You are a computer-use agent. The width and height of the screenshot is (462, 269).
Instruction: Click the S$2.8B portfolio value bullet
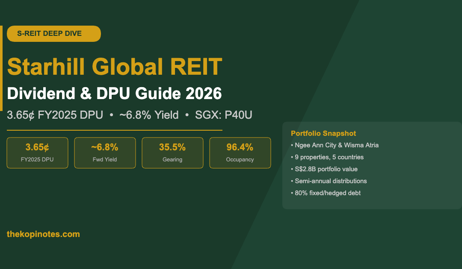pyautogui.click(x=324, y=169)
